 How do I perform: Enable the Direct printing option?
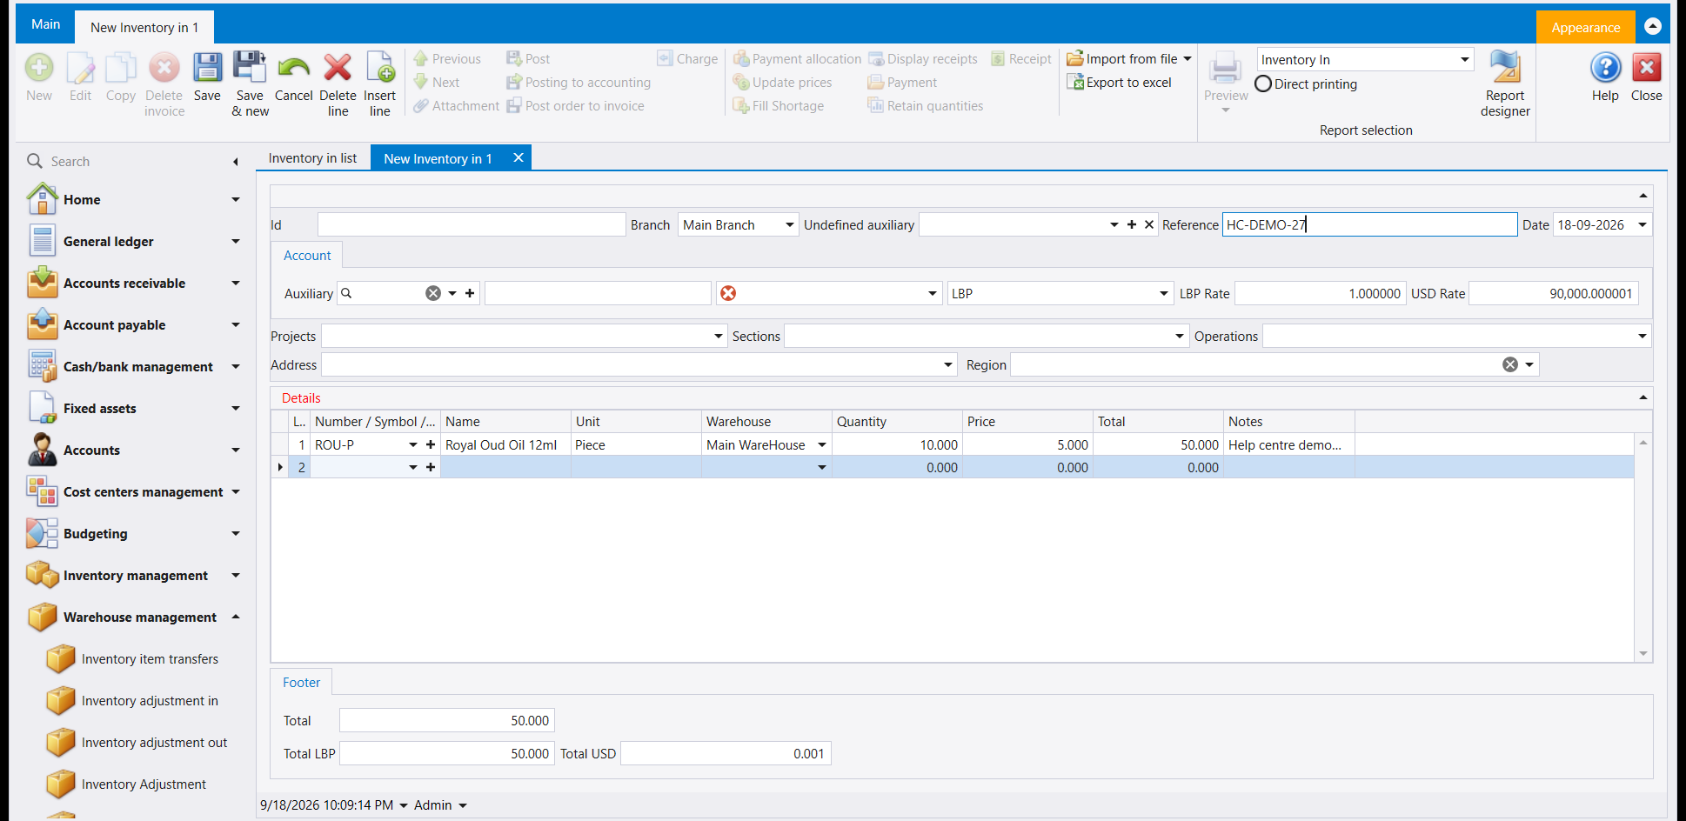(1263, 84)
